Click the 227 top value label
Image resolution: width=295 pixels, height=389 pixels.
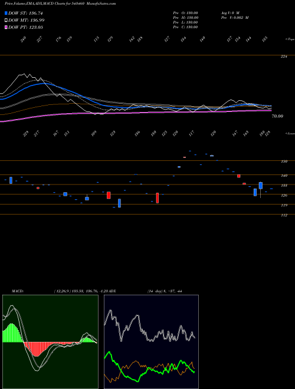[x=40, y=39]
